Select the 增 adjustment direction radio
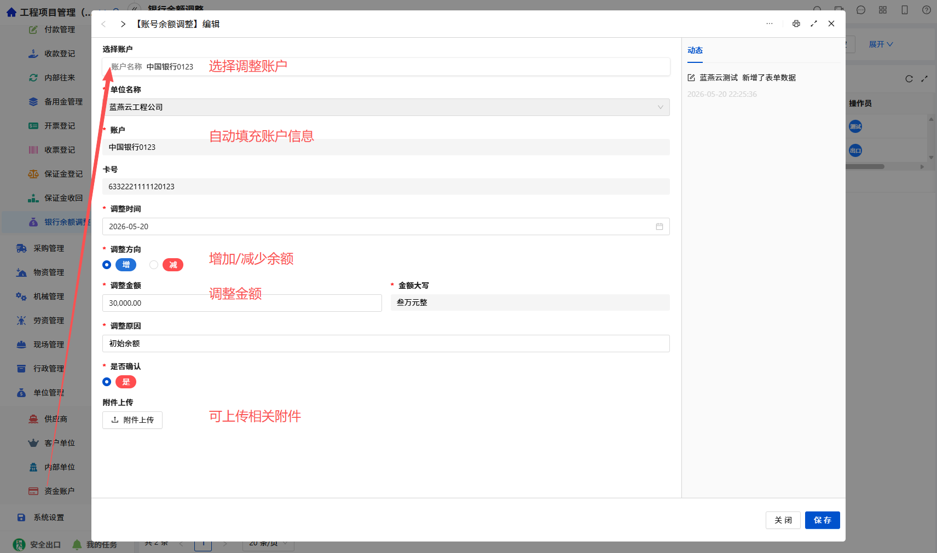Screen dimensions: 937x553 click(107, 265)
